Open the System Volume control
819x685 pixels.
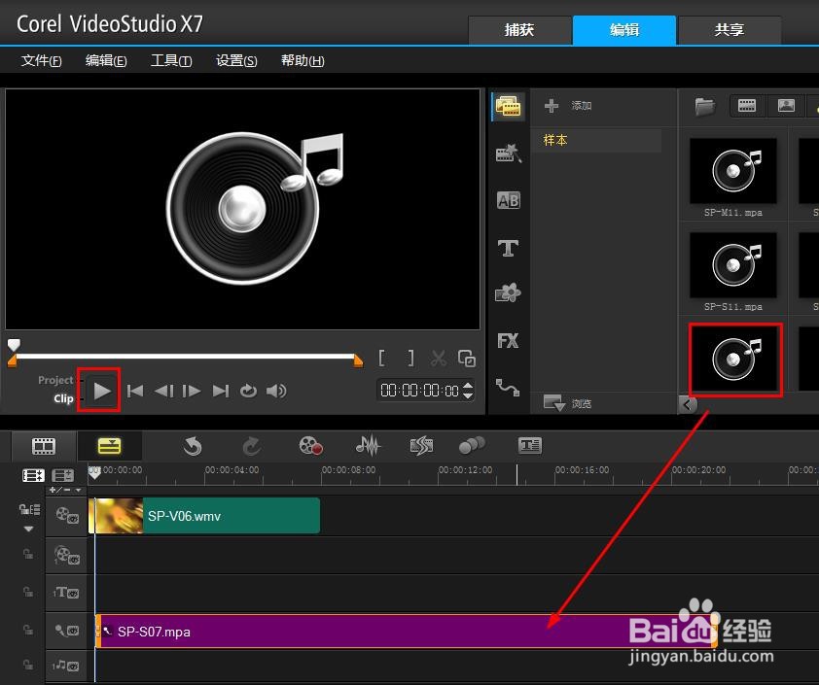pos(276,391)
